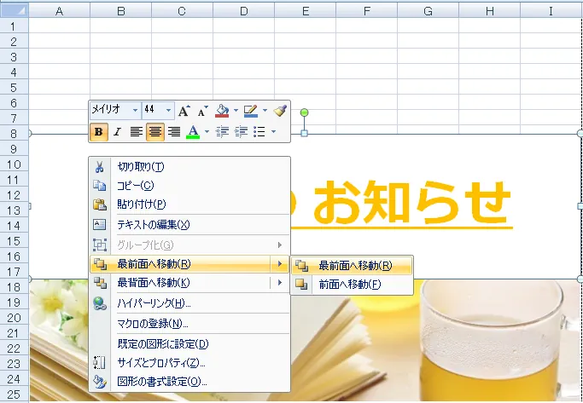Toggle Italic formatting

point(118,131)
